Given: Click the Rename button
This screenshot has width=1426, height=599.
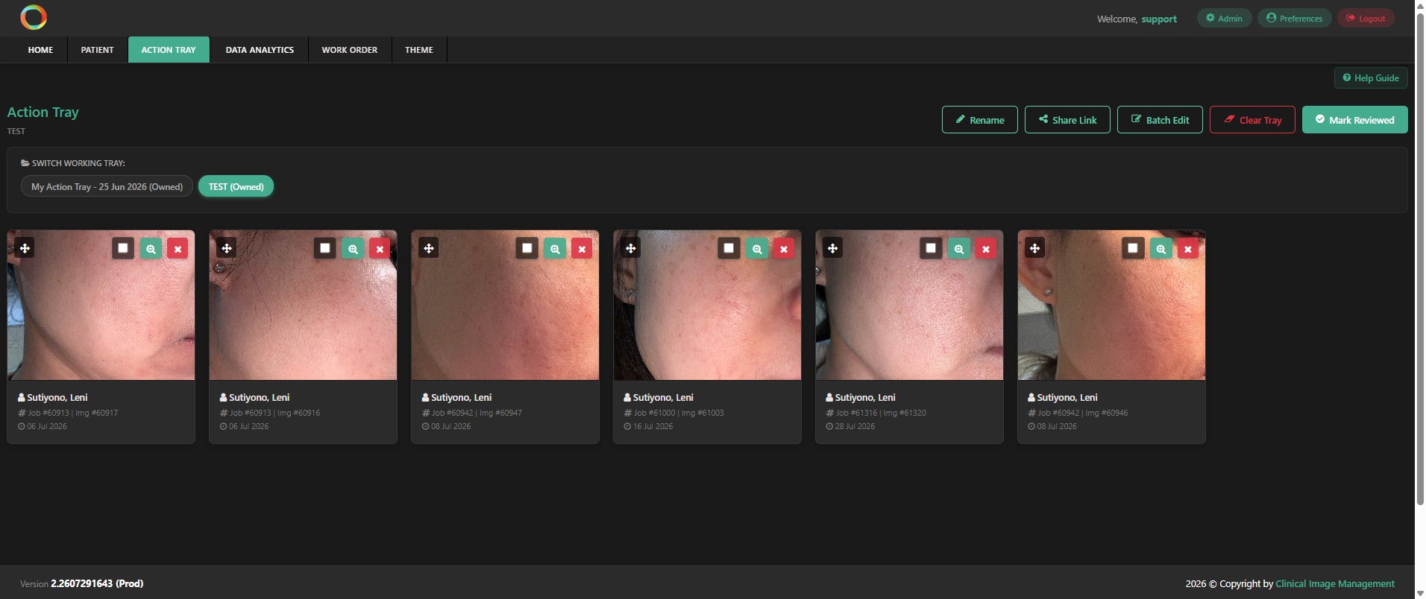Looking at the screenshot, I should pyautogui.click(x=980, y=120).
